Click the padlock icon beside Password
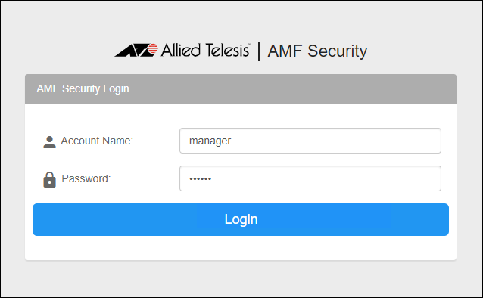The image size is (483, 298). coord(49,180)
